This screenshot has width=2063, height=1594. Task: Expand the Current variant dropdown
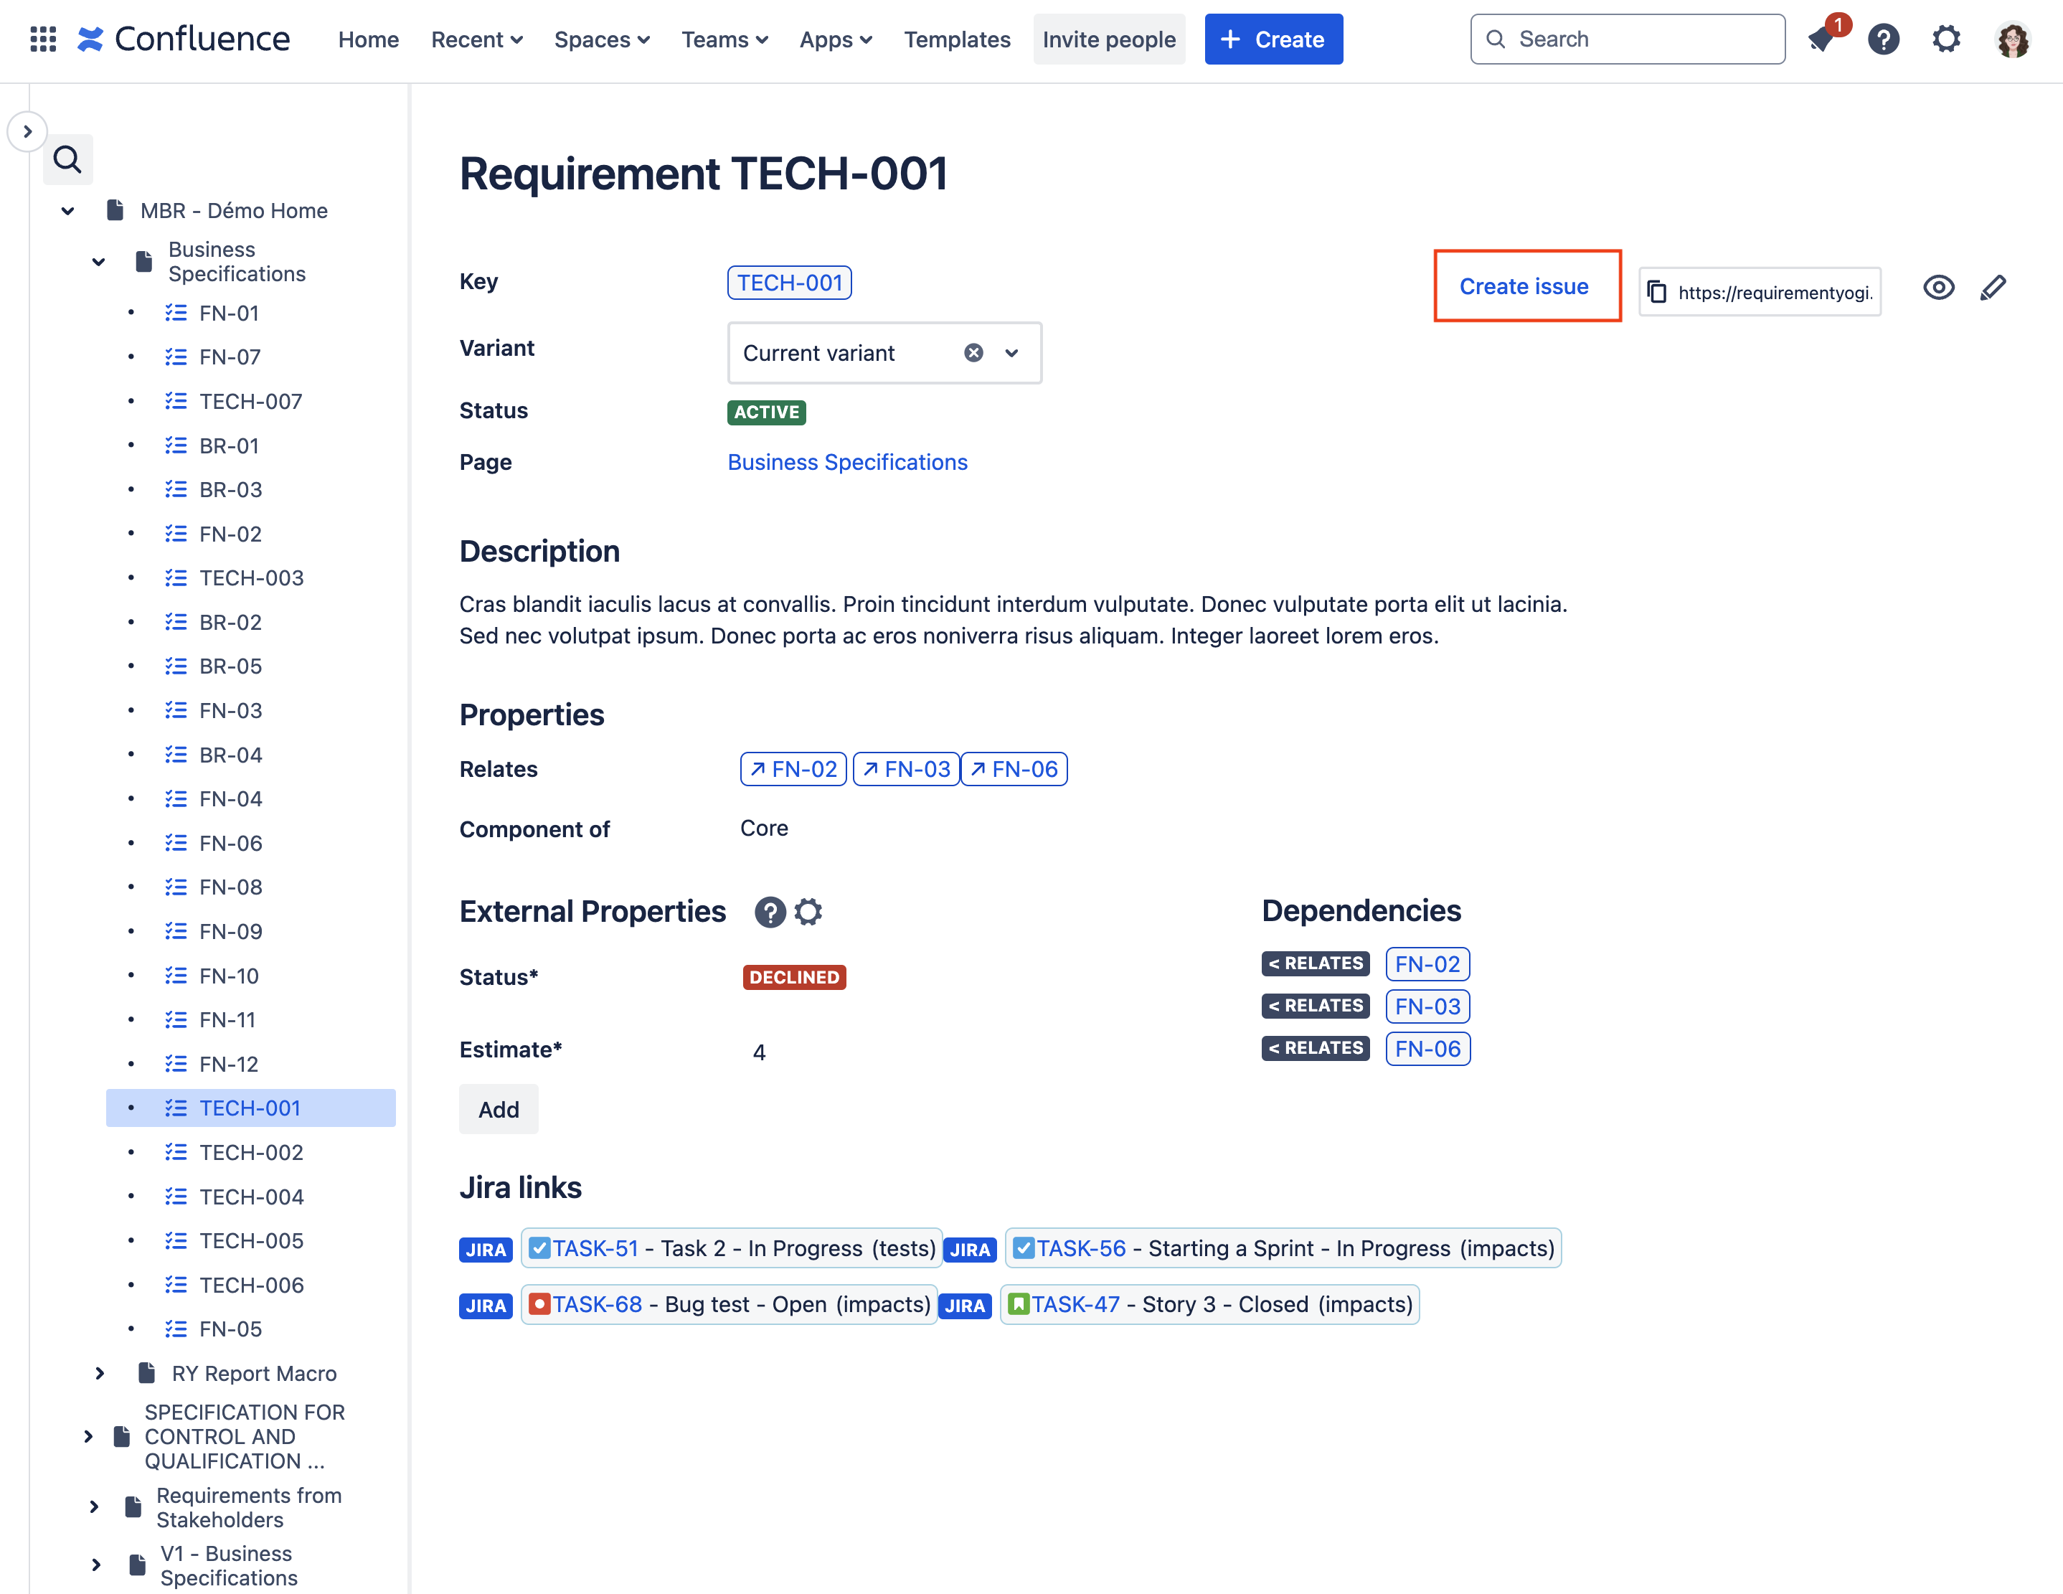(x=1010, y=352)
